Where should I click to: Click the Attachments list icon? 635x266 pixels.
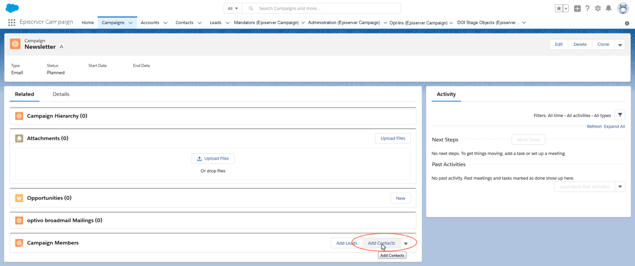click(x=19, y=138)
